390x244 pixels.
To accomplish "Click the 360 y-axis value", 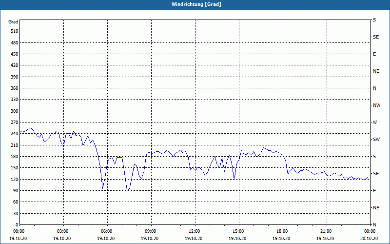I will click(x=14, y=88).
